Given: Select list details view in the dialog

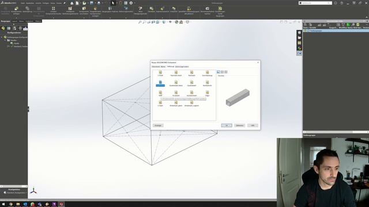Looking at the screenshot, I should coord(226,72).
